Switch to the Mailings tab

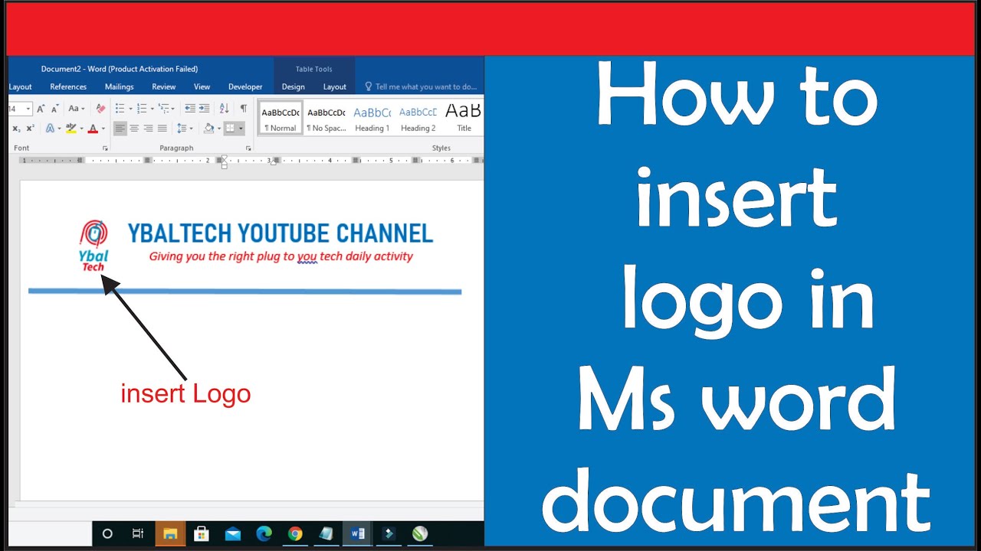click(x=119, y=86)
